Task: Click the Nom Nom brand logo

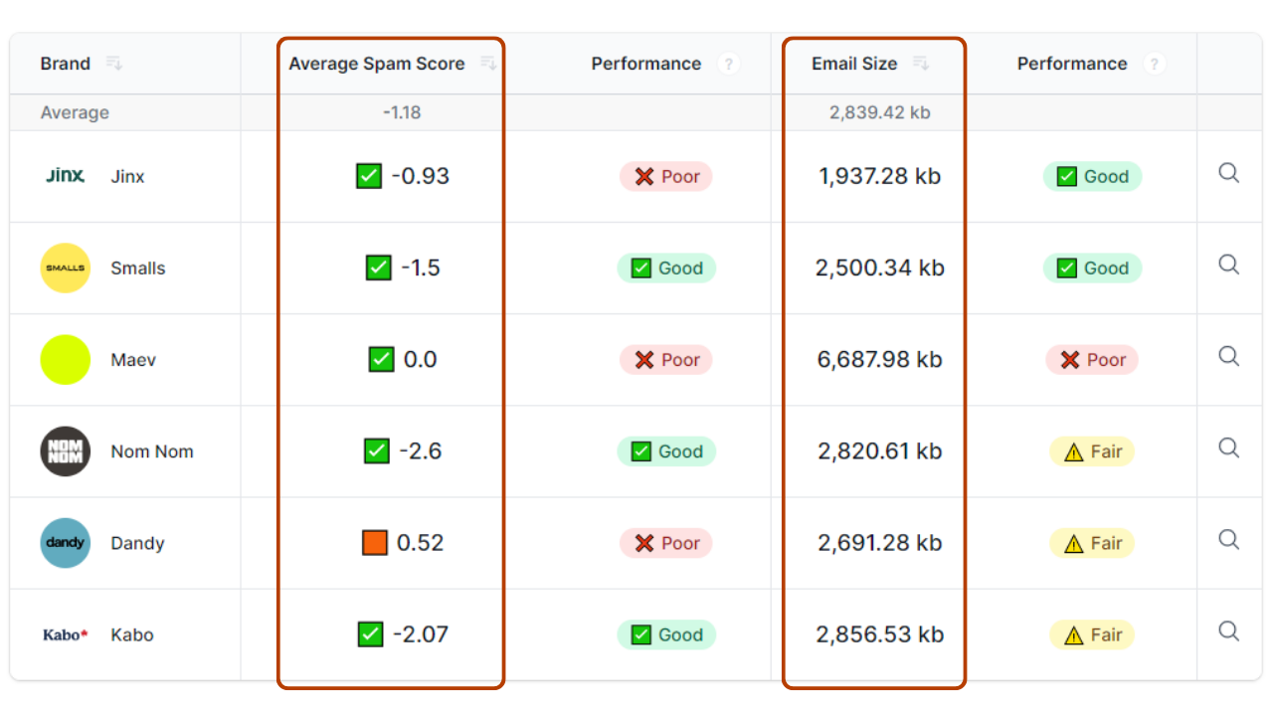Action: click(66, 450)
